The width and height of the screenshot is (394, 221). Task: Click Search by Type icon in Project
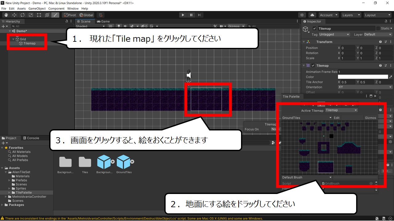click(273, 143)
